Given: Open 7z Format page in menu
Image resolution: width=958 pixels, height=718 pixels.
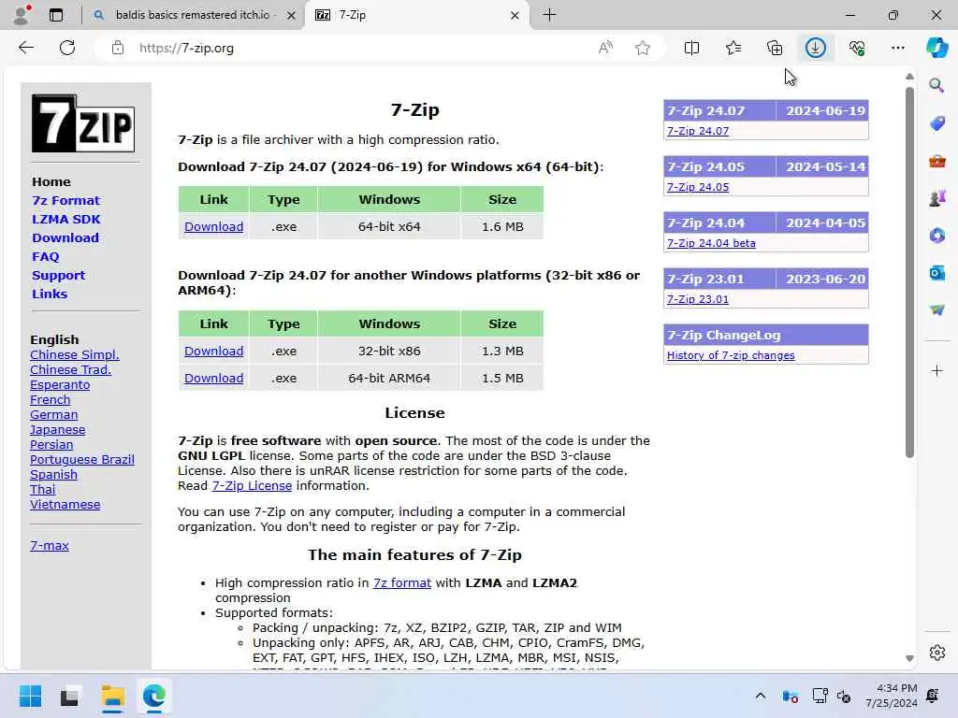Looking at the screenshot, I should coord(65,200).
